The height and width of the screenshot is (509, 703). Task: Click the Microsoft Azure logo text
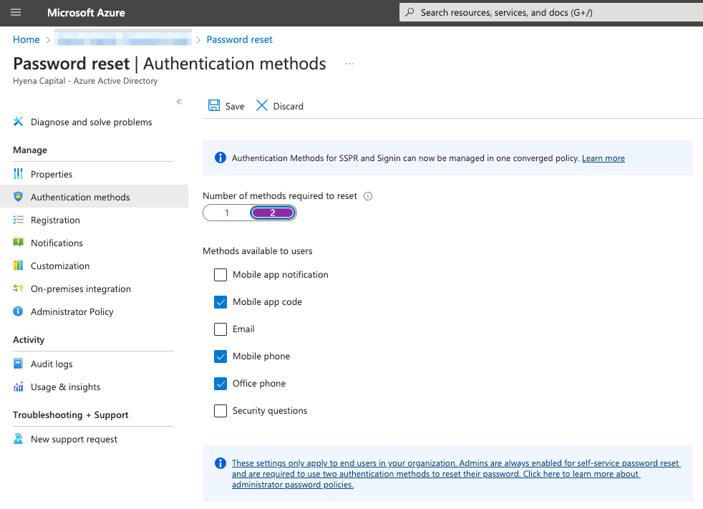click(x=86, y=13)
